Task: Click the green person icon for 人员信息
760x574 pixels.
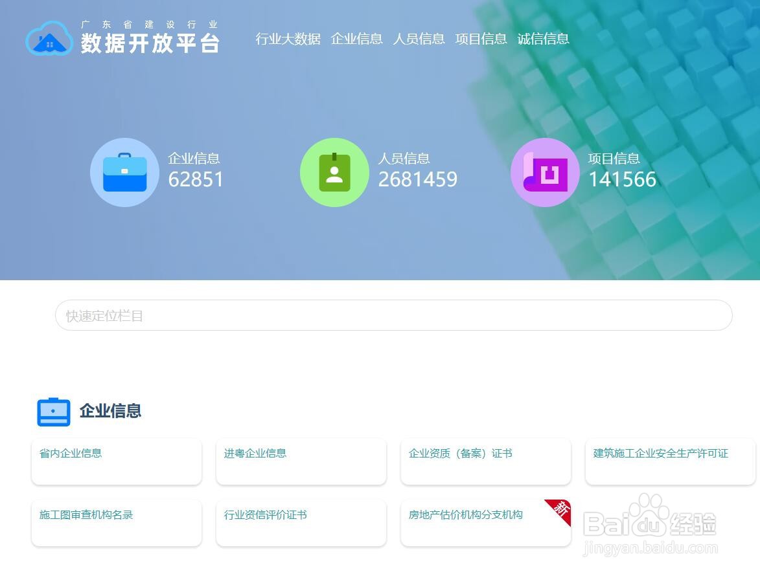Action: click(334, 172)
